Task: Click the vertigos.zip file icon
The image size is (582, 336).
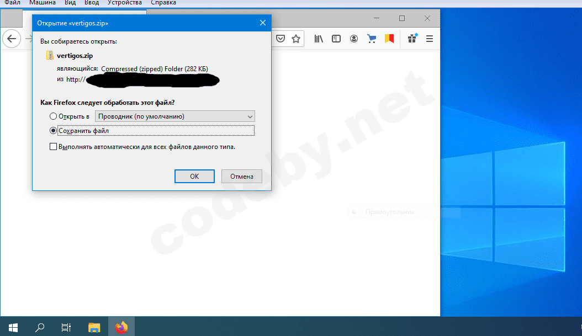Action: [x=50, y=55]
